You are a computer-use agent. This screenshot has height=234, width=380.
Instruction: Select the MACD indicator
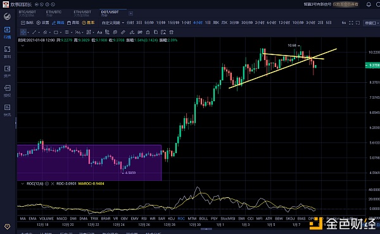pos(61,219)
